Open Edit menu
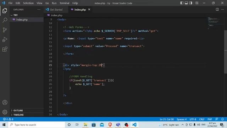227x128 pixels. (x=18, y=3)
